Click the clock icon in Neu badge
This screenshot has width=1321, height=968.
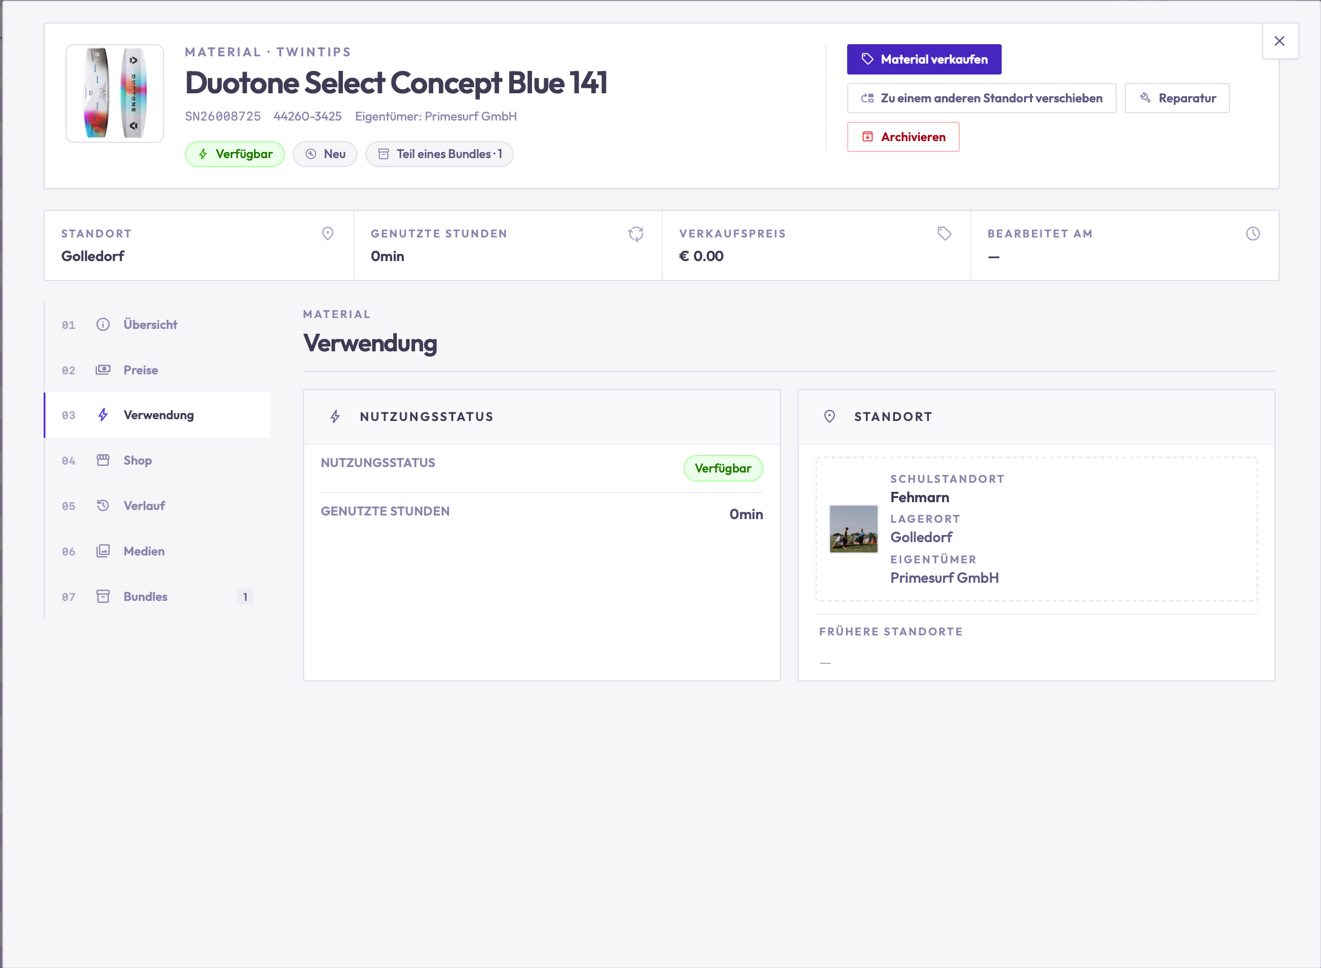coord(311,154)
